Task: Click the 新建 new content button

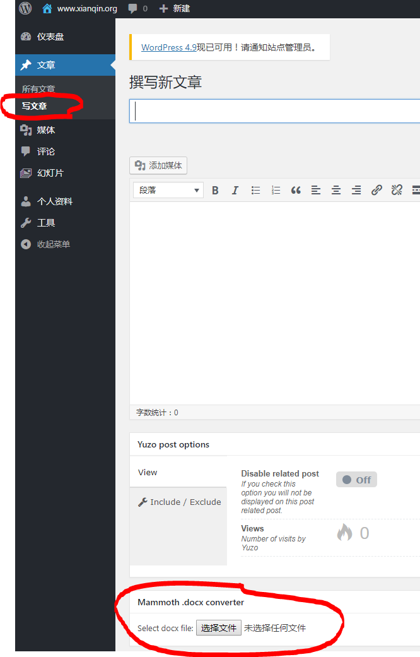Action: (175, 8)
